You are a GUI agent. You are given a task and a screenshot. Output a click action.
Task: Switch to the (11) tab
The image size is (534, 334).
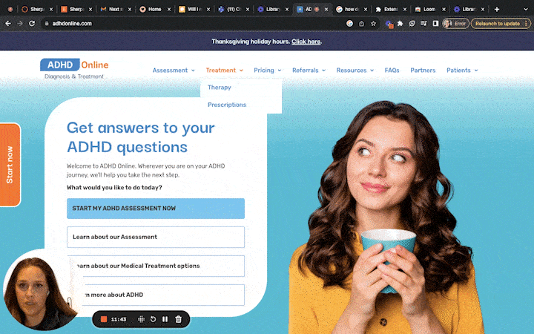tap(233, 9)
